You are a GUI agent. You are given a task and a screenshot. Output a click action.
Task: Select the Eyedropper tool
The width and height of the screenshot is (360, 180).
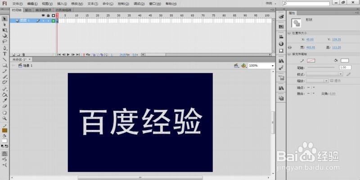tap(4, 100)
